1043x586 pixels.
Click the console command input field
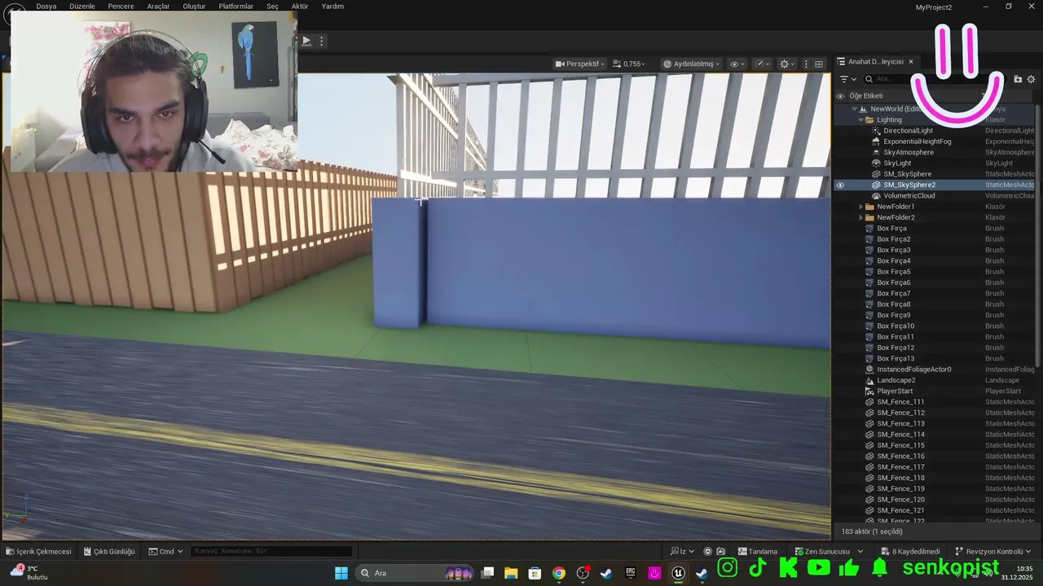[272, 551]
